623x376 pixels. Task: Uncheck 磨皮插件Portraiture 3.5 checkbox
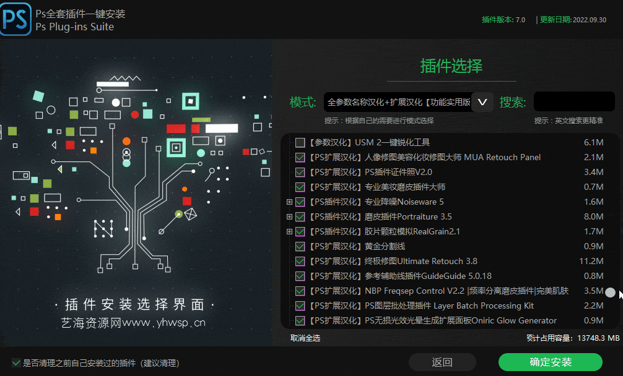300,217
